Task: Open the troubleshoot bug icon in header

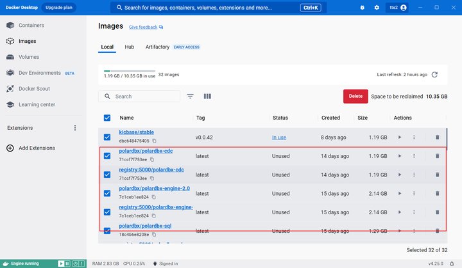Action: point(362,8)
